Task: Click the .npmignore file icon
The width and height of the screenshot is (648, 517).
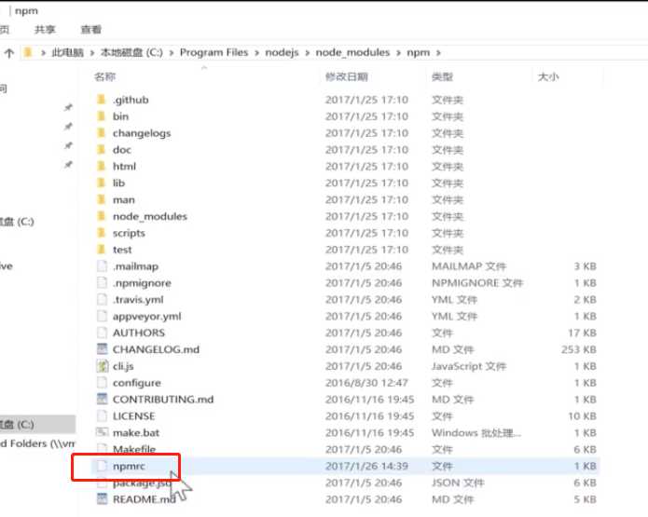Action: click(x=102, y=282)
